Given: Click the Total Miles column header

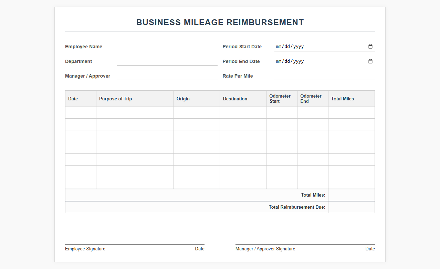Looking at the screenshot, I should (352, 99).
